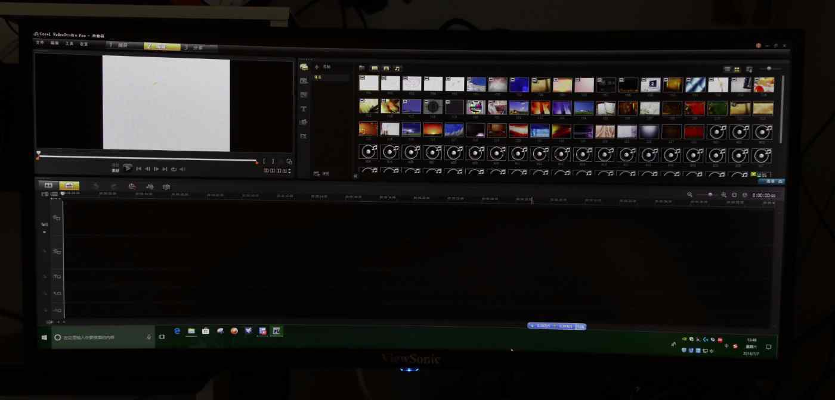This screenshot has width=835, height=400.
Task: Switch library to thumbnail view
Action: pos(737,70)
